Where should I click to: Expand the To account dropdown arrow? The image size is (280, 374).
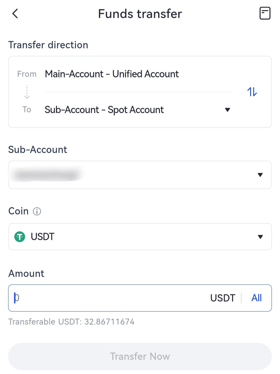click(x=227, y=110)
